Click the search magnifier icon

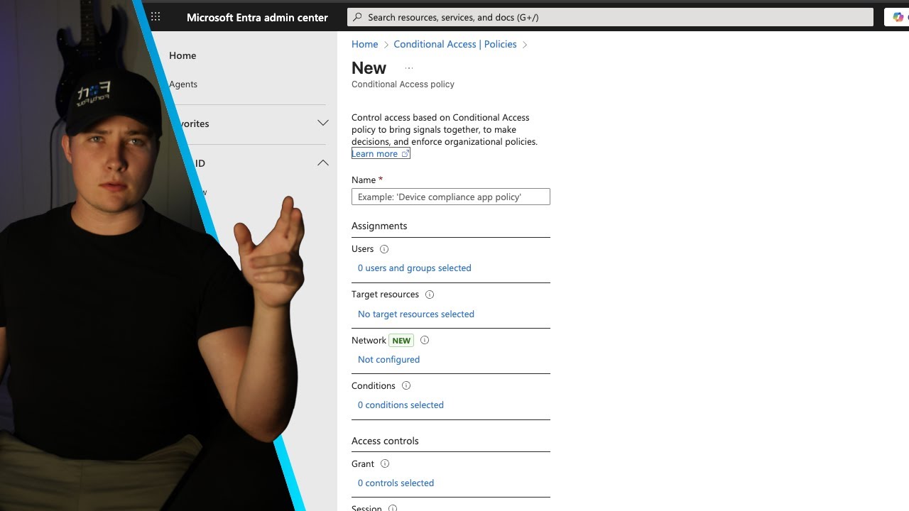click(357, 17)
